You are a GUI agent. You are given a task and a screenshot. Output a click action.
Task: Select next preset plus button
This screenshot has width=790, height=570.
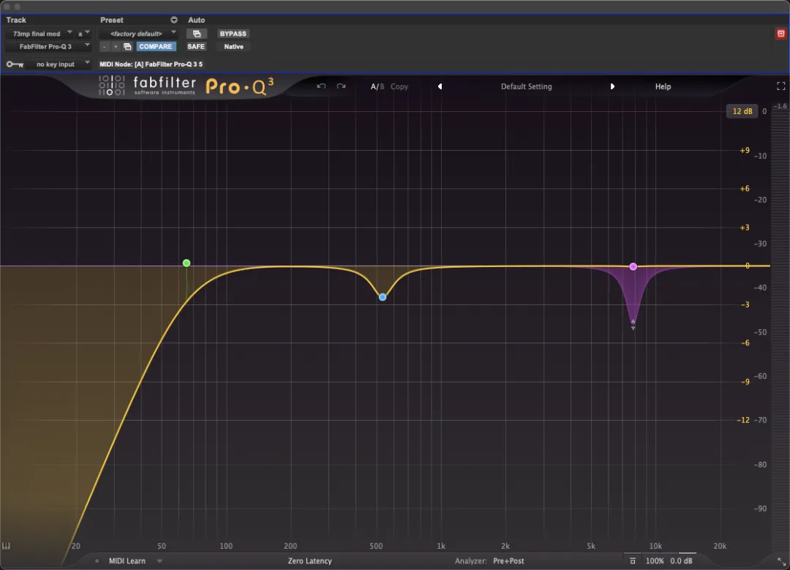pos(116,46)
